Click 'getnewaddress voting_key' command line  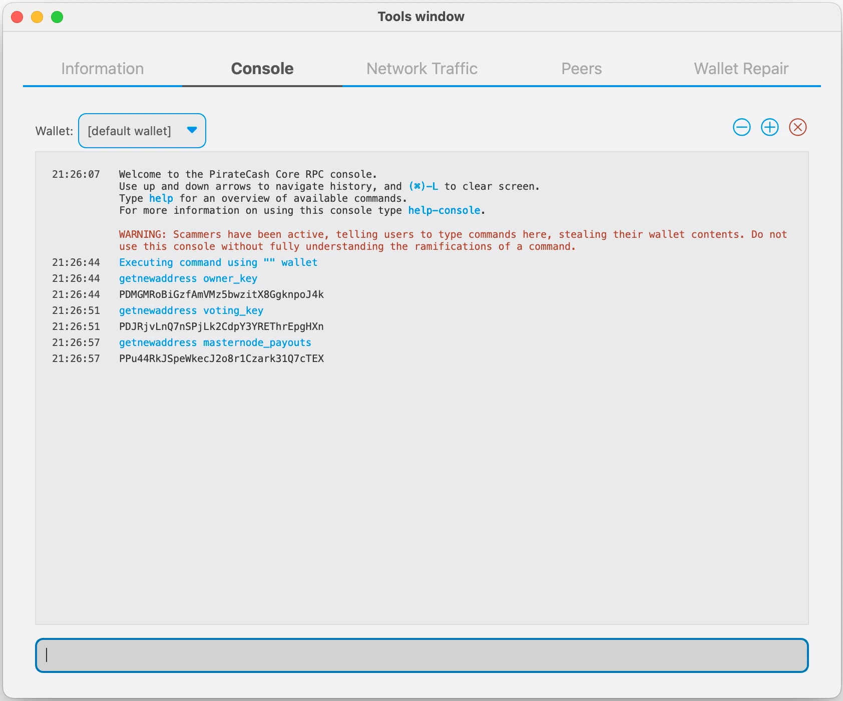191,310
